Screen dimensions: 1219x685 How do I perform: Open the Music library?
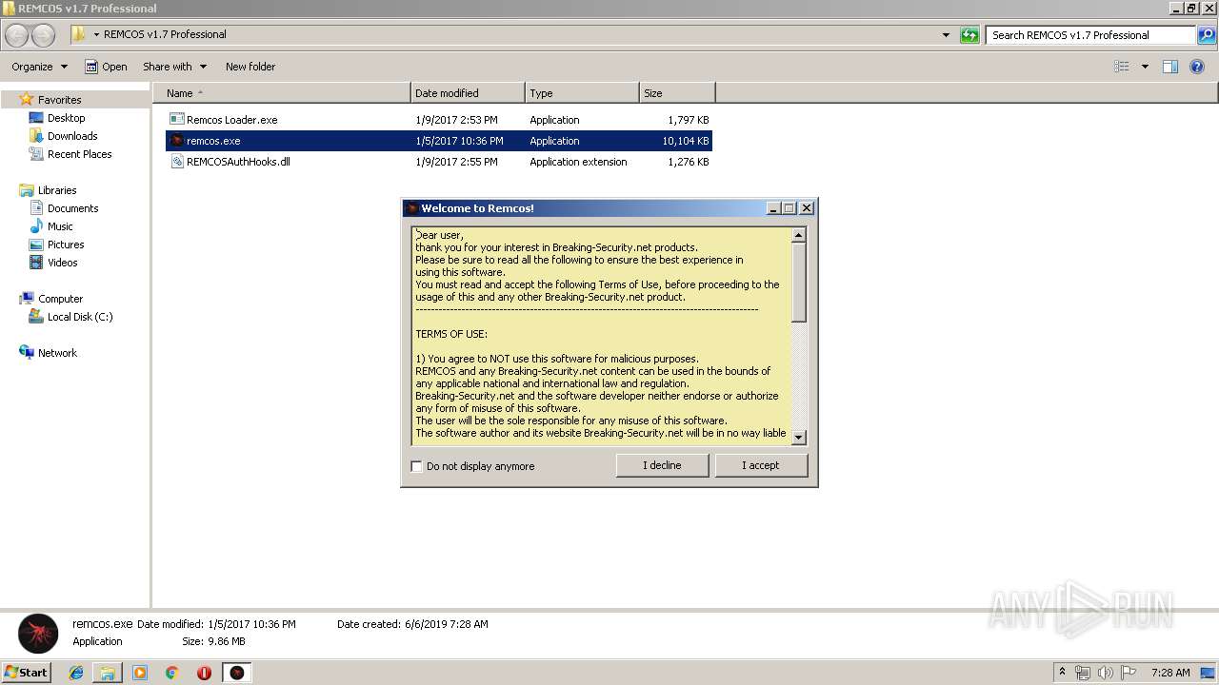point(60,226)
